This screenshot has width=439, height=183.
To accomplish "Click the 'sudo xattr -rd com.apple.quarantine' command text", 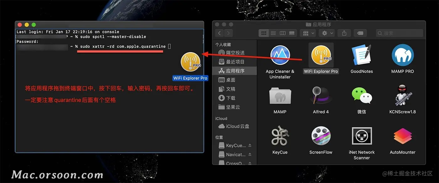I will tap(123, 46).
